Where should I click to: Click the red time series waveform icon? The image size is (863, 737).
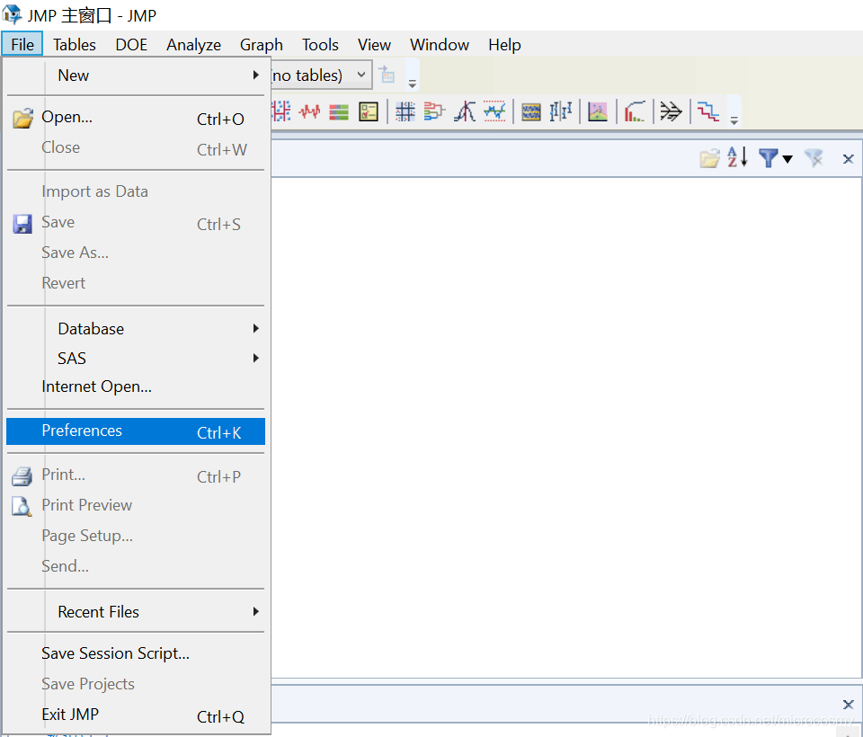tap(310, 112)
